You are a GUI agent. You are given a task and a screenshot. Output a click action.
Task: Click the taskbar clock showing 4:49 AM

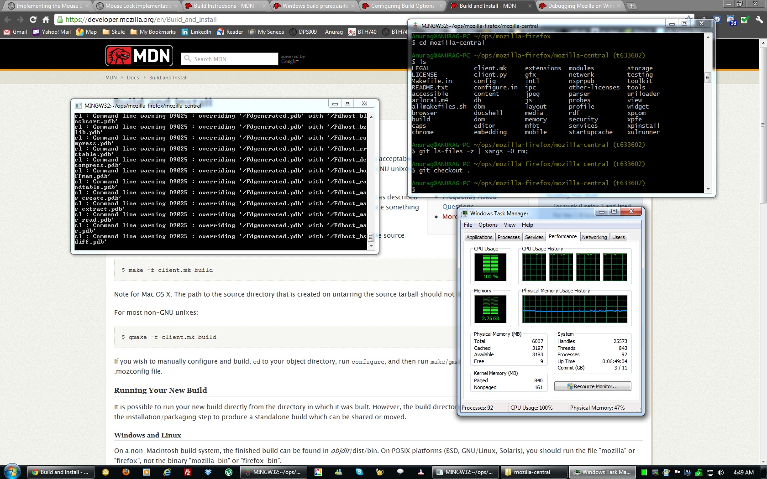(x=744, y=473)
